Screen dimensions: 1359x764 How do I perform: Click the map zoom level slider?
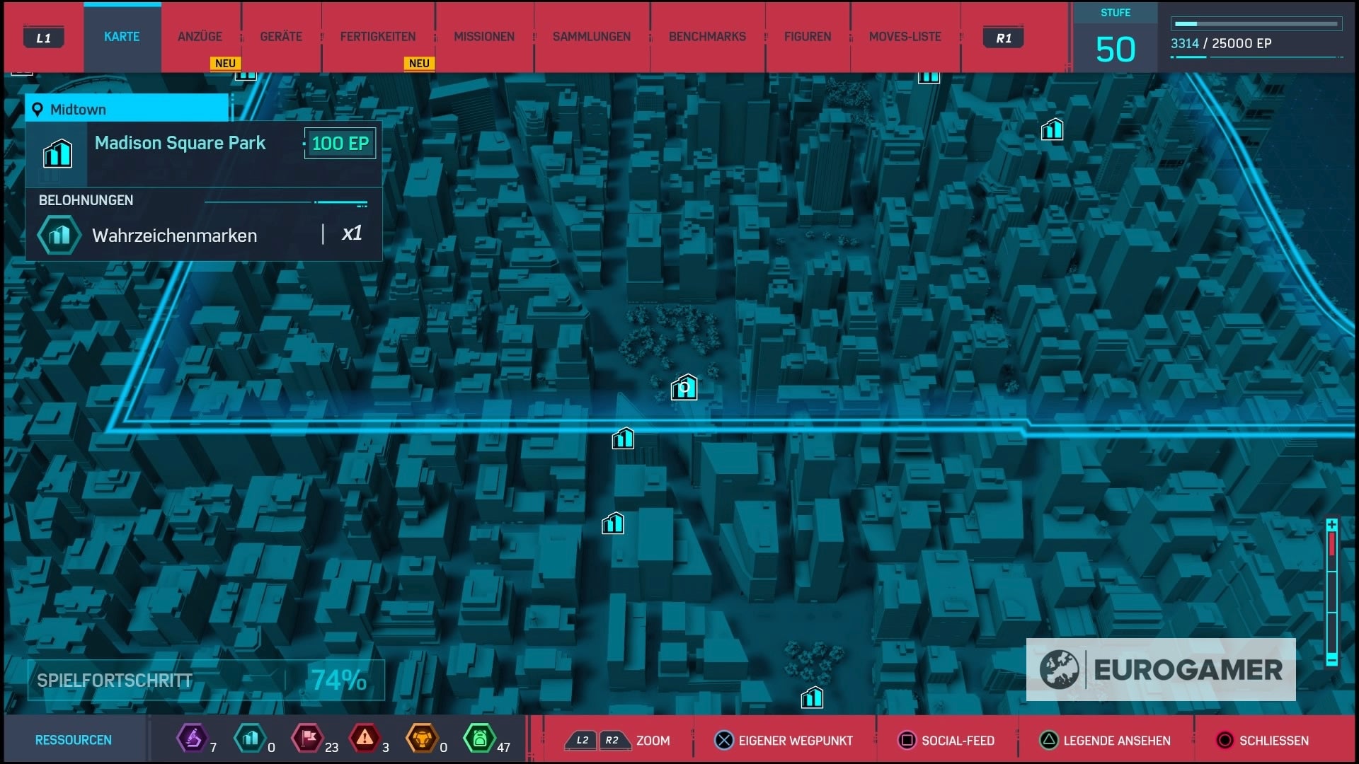coord(1331,592)
